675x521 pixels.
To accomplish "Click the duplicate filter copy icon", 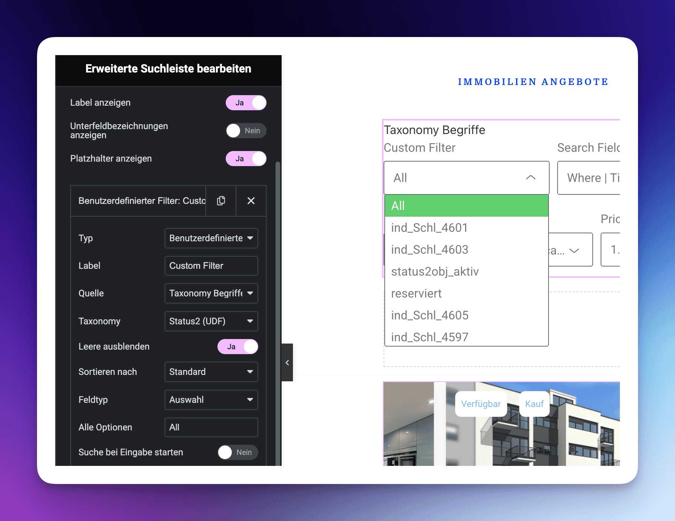I will click(221, 201).
